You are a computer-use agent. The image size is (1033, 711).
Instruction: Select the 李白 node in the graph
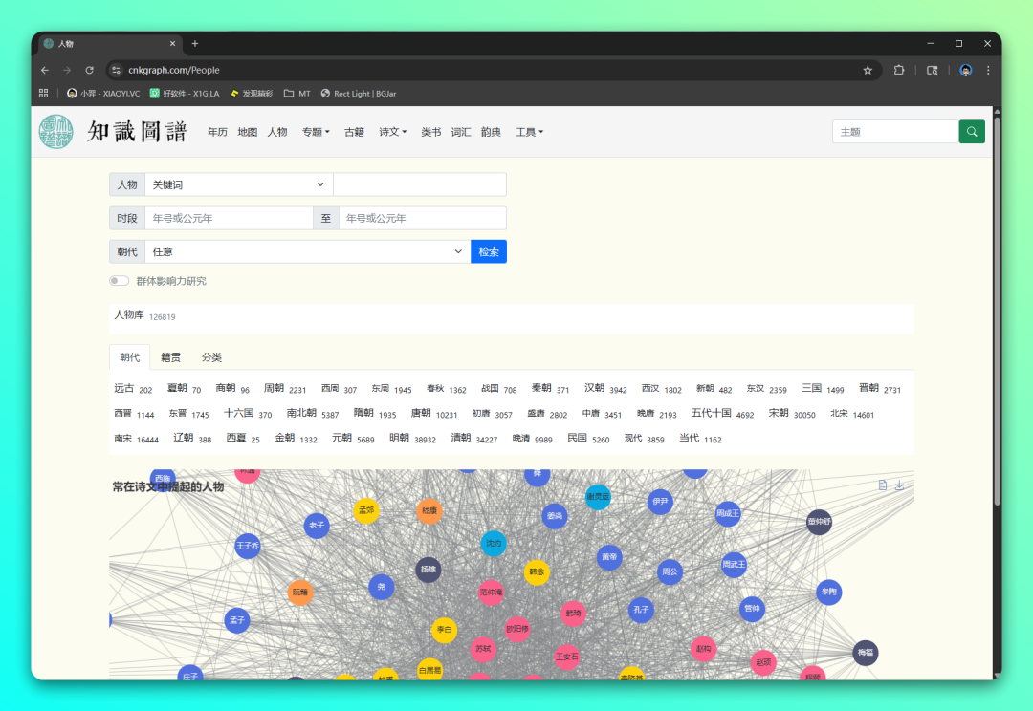click(444, 630)
